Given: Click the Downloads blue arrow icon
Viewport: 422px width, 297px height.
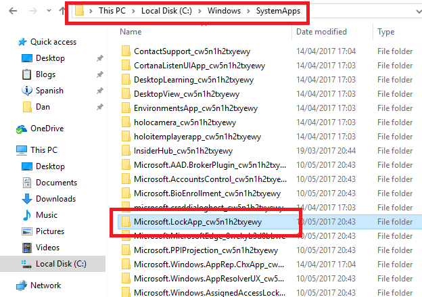Looking at the screenshot, I should point(26,199).
